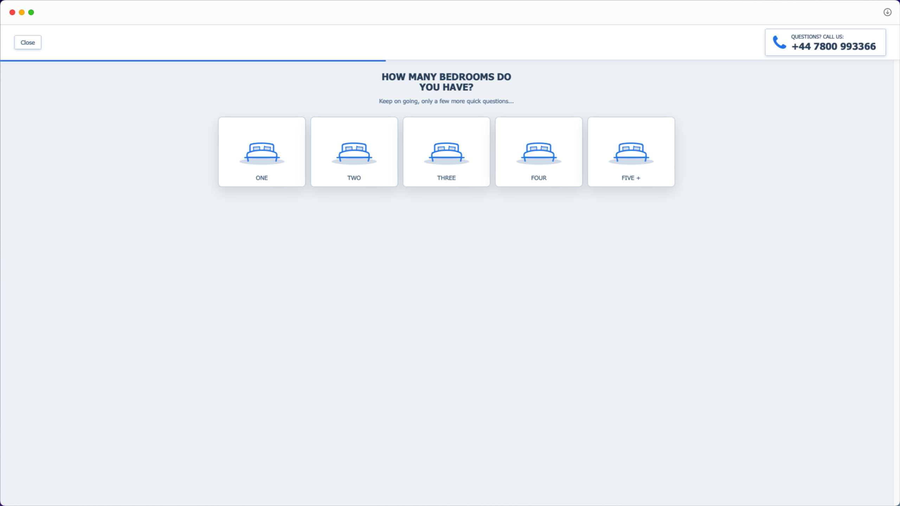Click the red window close dot
The height and width of the screenshot is (506, 900).
[x=12, y=12]
